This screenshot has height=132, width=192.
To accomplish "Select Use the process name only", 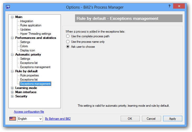I will coord(68,42).
